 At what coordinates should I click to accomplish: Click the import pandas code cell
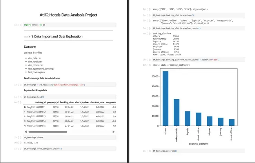coord(69,25)
